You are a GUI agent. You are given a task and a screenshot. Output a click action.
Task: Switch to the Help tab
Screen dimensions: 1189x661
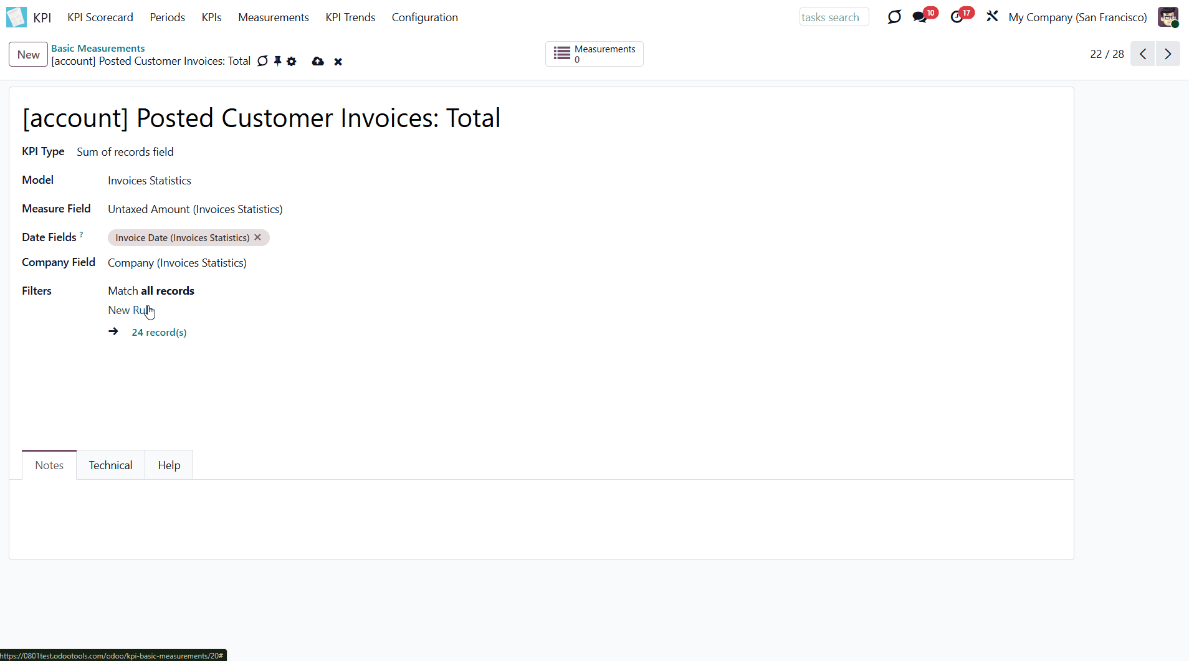pos(169,465)
